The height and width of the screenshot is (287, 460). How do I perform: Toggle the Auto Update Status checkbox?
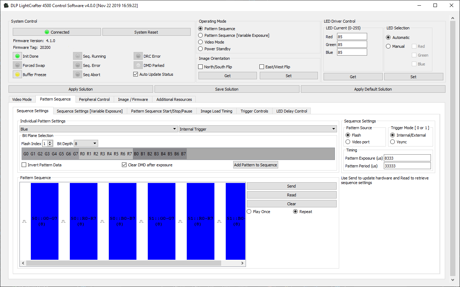(x=135, y=74)
